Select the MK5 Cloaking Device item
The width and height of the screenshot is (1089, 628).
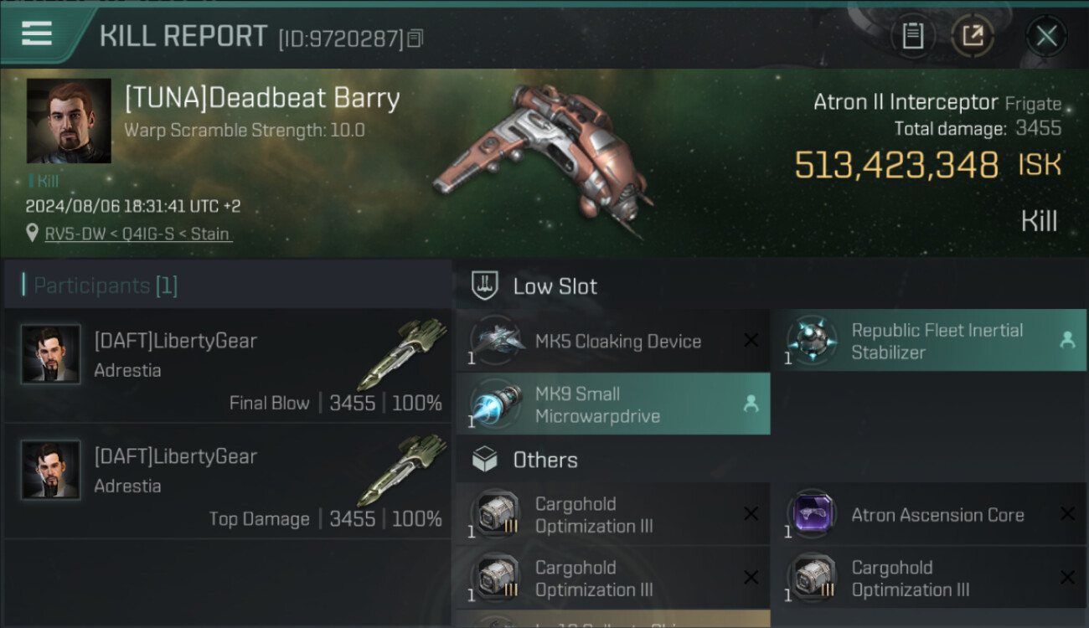point(613,341)
